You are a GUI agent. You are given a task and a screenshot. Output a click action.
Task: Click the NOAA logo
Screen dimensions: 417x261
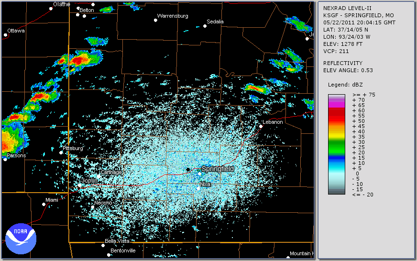click(x=21, y=237)
